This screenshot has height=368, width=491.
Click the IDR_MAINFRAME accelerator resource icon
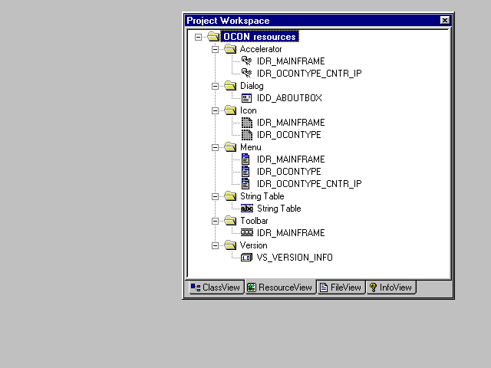tap(246, 61)
